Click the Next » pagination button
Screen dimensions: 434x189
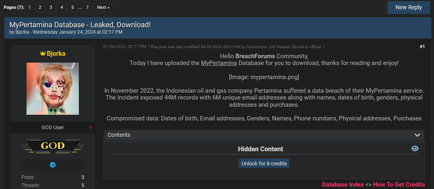tap(103, 8)
